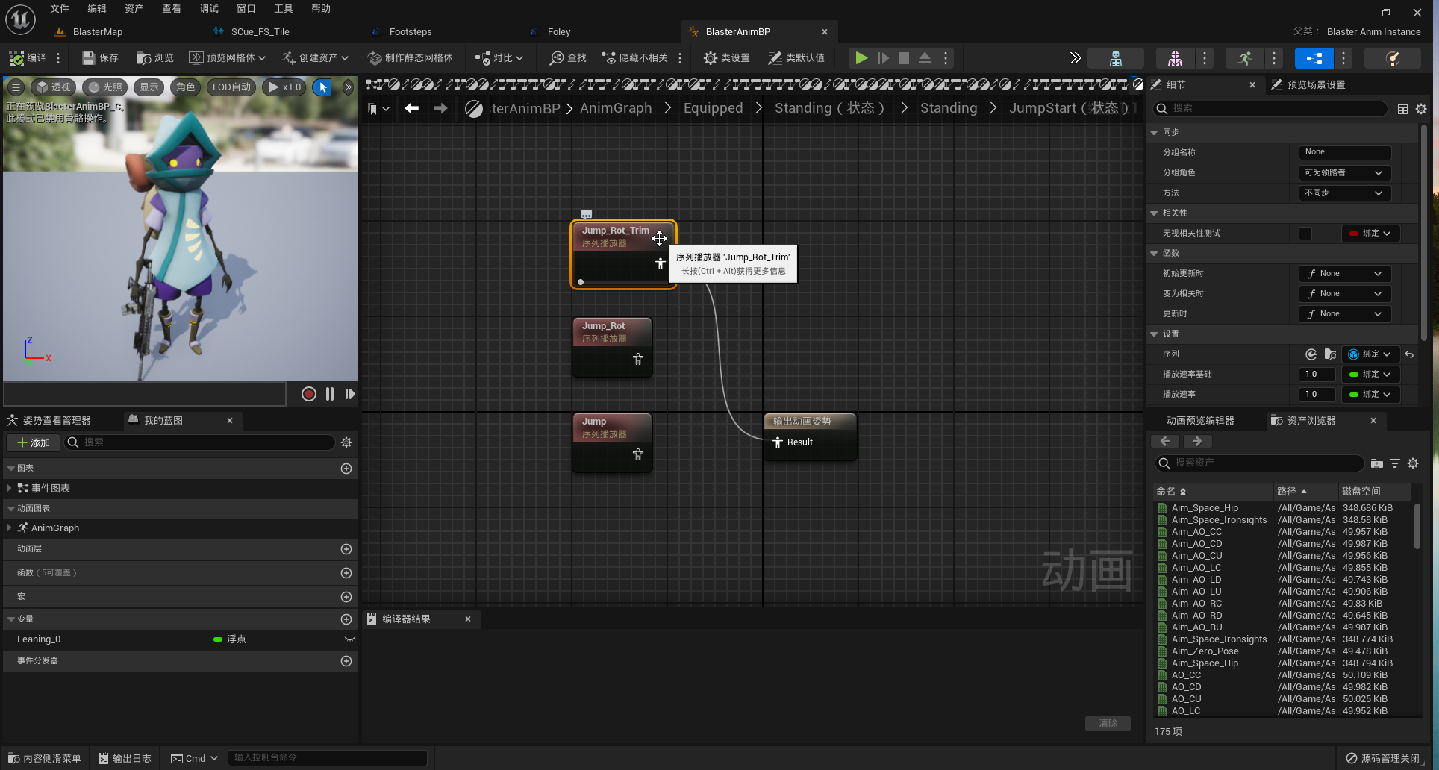Select the Jump sequence player node
The height and width of the screenshot is (770, 1439).
tap(612, 442)
